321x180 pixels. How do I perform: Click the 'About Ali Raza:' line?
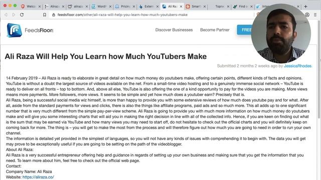[20, 149]
